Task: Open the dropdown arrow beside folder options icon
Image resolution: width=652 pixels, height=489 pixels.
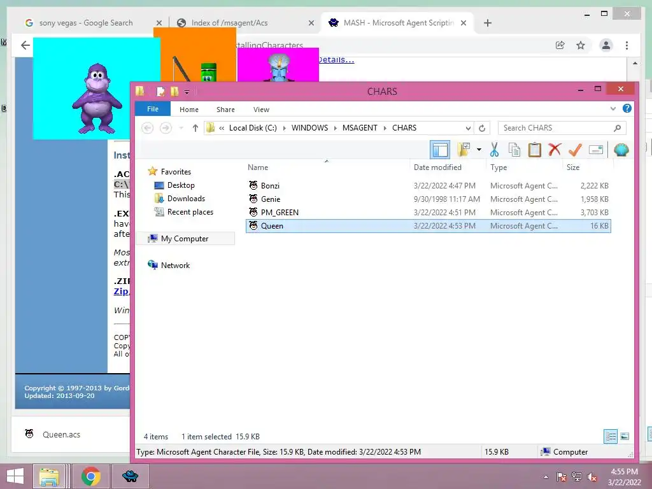Action: tap(479, 150)
